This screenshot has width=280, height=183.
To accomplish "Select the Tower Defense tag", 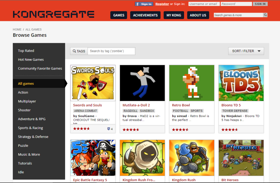I will tap(235, 111).
